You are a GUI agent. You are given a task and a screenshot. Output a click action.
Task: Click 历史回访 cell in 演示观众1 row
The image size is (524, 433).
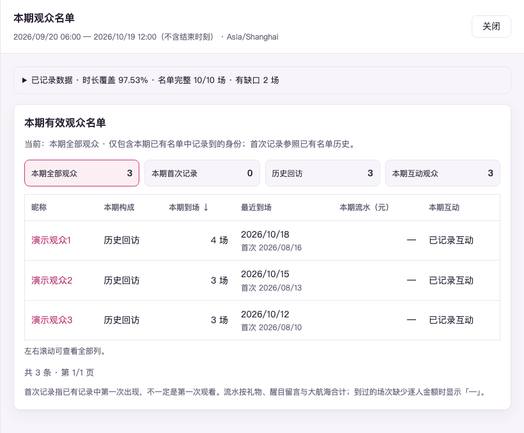pos(121,240)
